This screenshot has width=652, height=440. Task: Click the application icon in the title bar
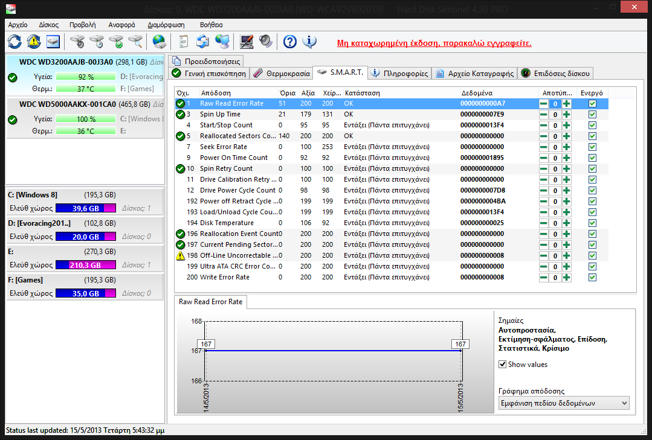(x=11, y=8)
